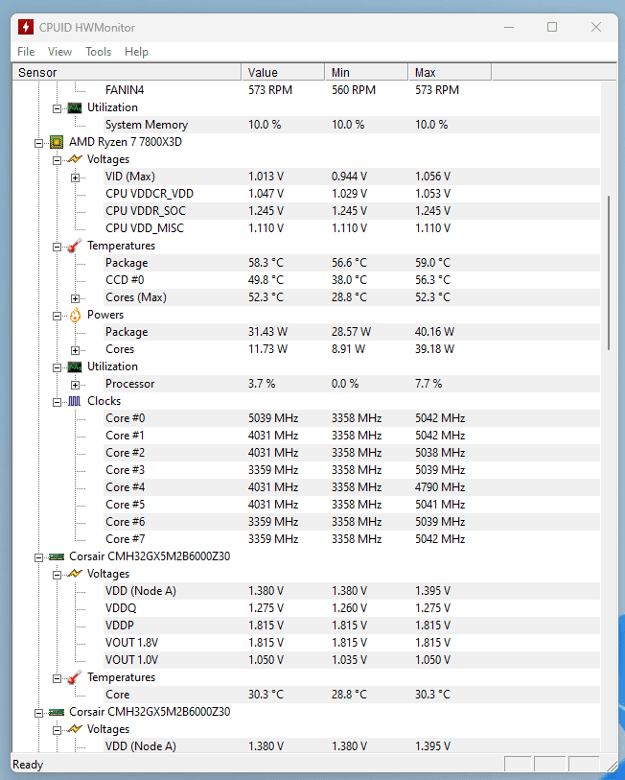Collapse the Clocks group
625x780 pixels.
(58, 402)
